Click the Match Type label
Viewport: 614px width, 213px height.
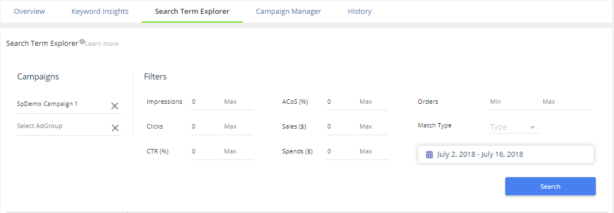(x=435, y=126)
